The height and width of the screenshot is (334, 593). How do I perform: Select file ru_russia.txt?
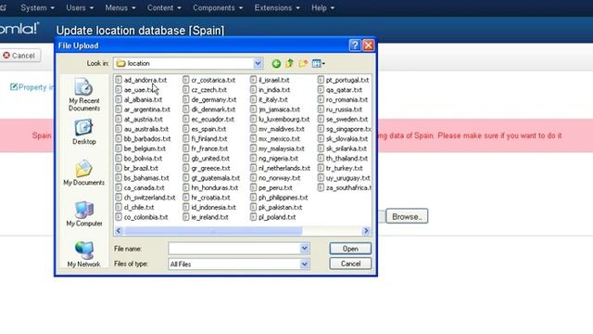tap(340, 109)
